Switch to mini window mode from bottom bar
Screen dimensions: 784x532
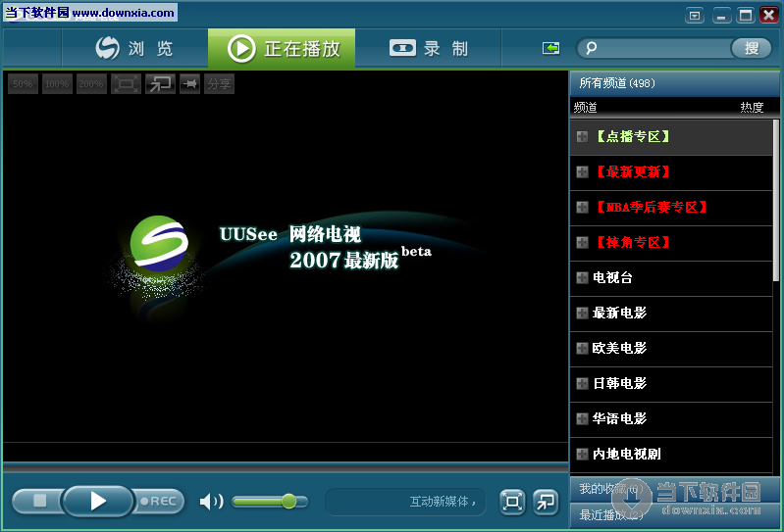click(x=545, y=502)
